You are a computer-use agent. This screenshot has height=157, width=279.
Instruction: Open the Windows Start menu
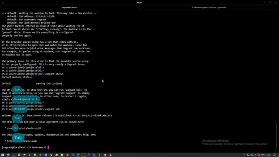(3, 155)
